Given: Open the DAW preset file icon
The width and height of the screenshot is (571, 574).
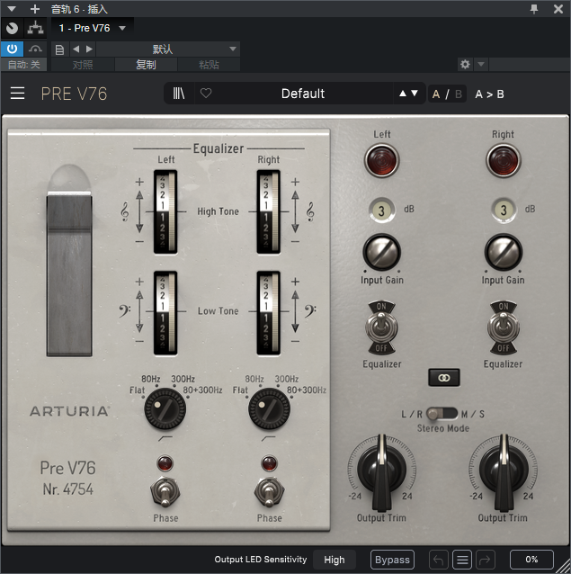Looking at the screenshot, I should 59,49.
